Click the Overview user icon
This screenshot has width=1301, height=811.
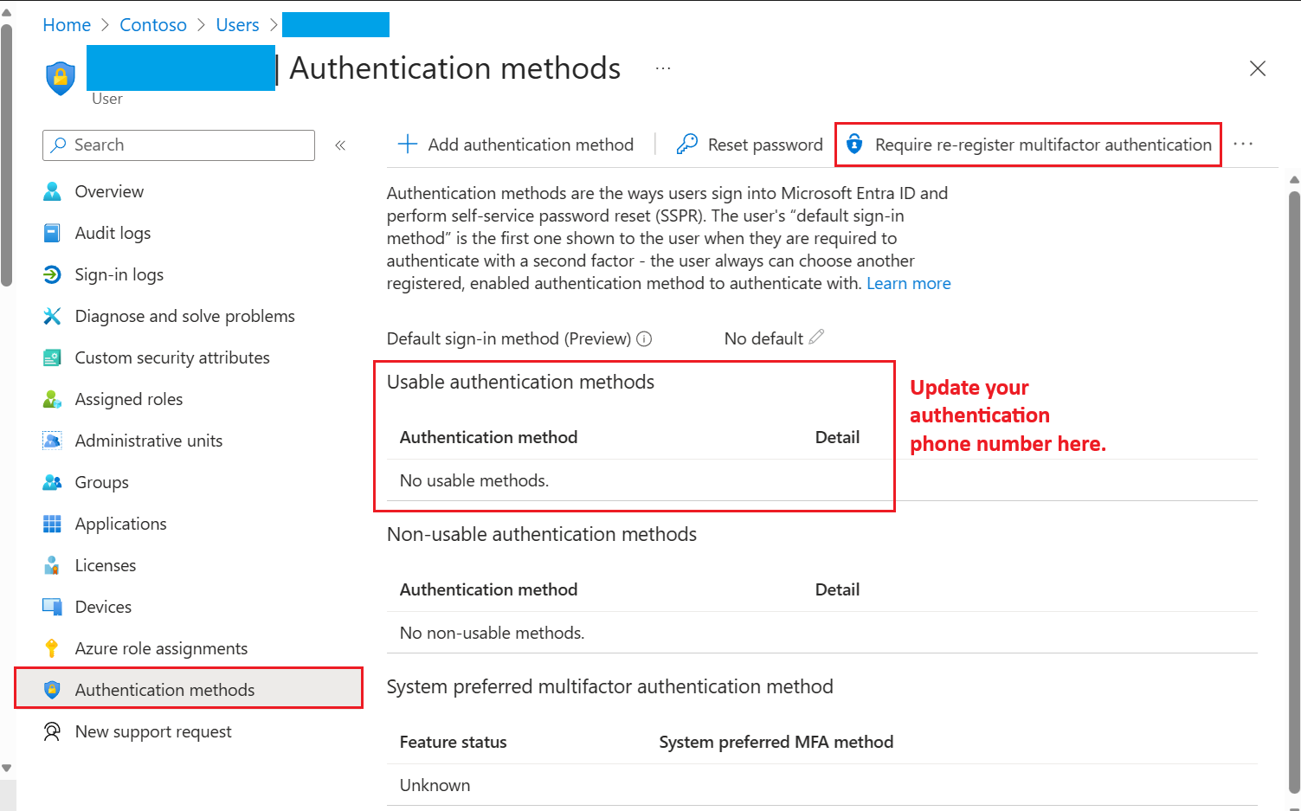pyautogui.click(x=52, y=191)
